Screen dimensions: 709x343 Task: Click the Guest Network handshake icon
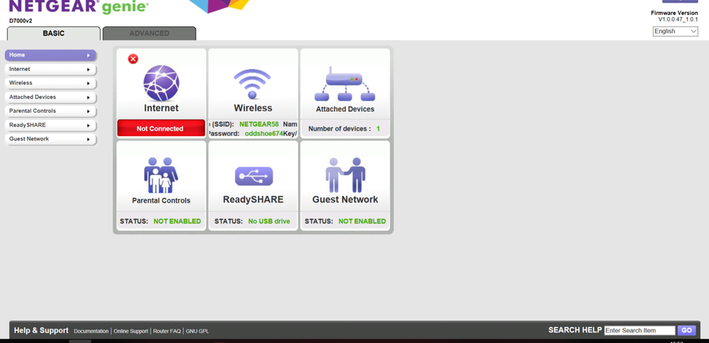point(346,175)
